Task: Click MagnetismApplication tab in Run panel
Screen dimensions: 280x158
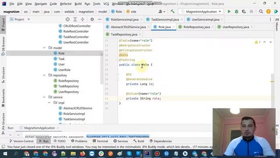Action: coord(39,128)
